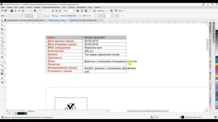
Task: Select the Text tool (letter A)
Action: point(2,57)
